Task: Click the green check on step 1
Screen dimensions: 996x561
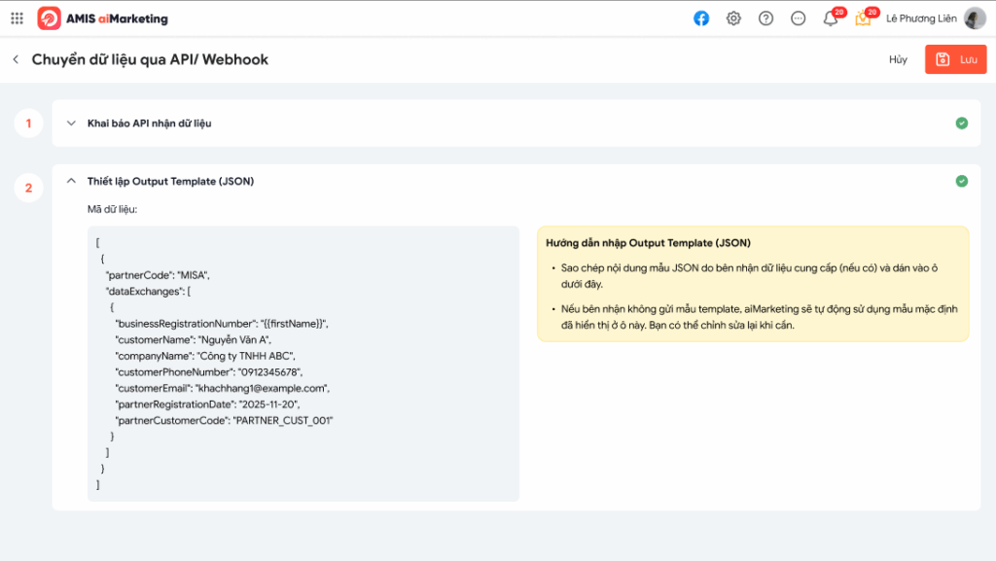Action: click(x=961, y=123)
